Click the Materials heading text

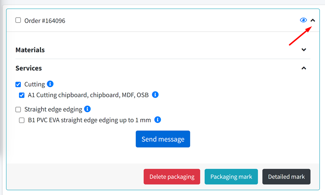[30, 50]
